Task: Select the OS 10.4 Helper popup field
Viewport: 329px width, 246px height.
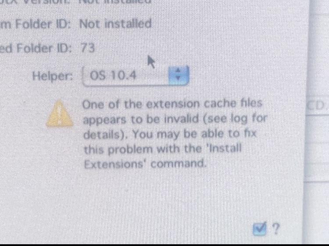Action: 136,76
